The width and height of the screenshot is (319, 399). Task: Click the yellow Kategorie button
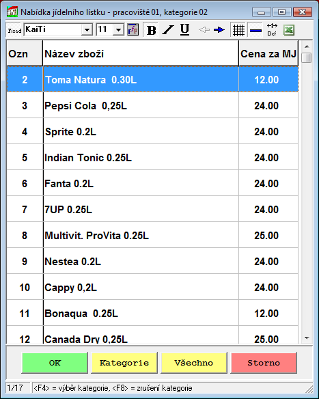(x=124, y=363)
